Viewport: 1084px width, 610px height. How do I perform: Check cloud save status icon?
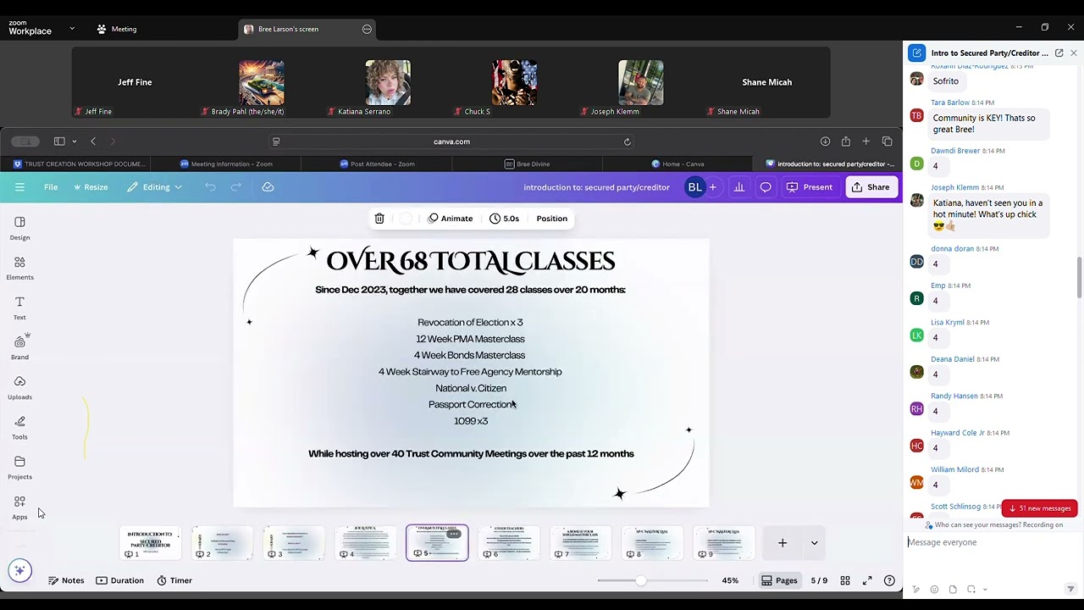268,187
